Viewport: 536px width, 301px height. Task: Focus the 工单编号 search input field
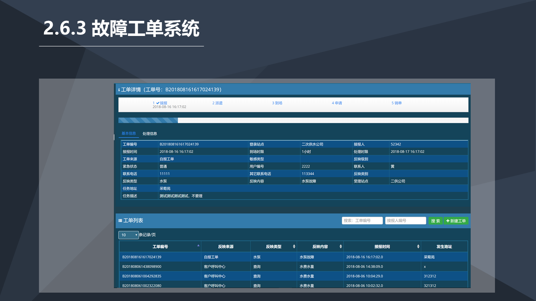coord(362,221)
